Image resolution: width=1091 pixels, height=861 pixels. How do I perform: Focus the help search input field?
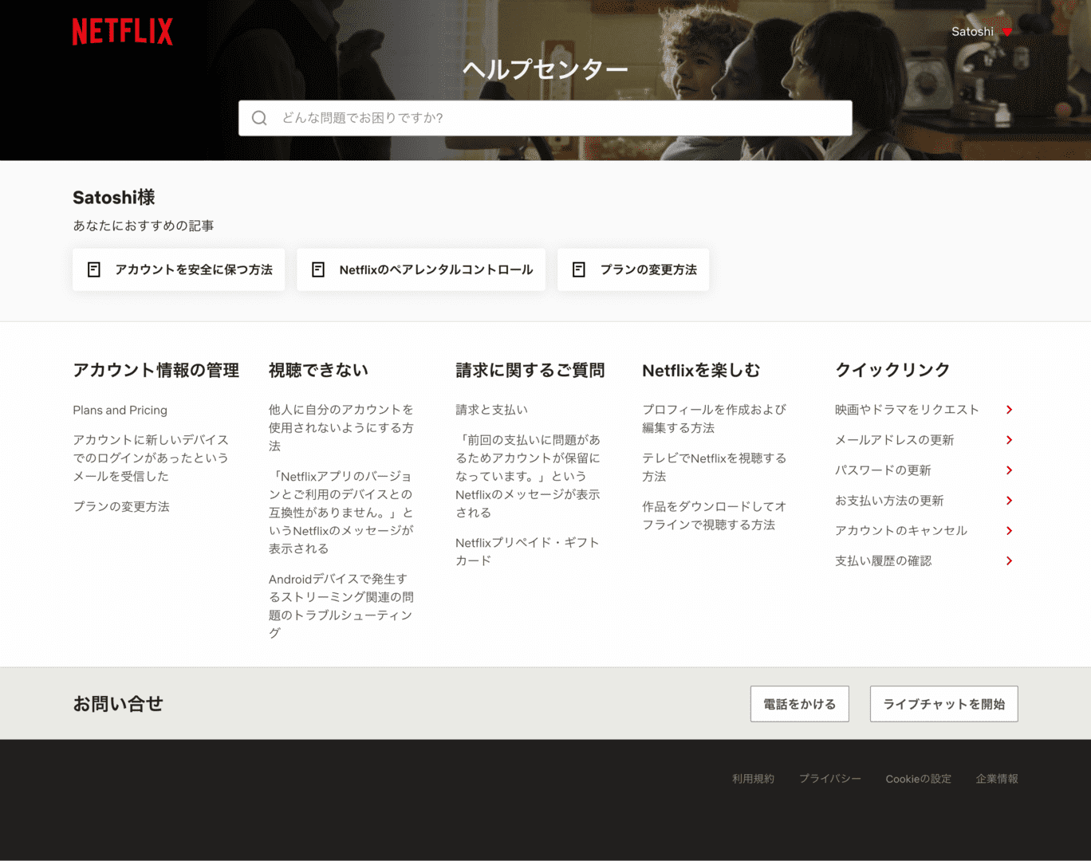tap(545, 118)
